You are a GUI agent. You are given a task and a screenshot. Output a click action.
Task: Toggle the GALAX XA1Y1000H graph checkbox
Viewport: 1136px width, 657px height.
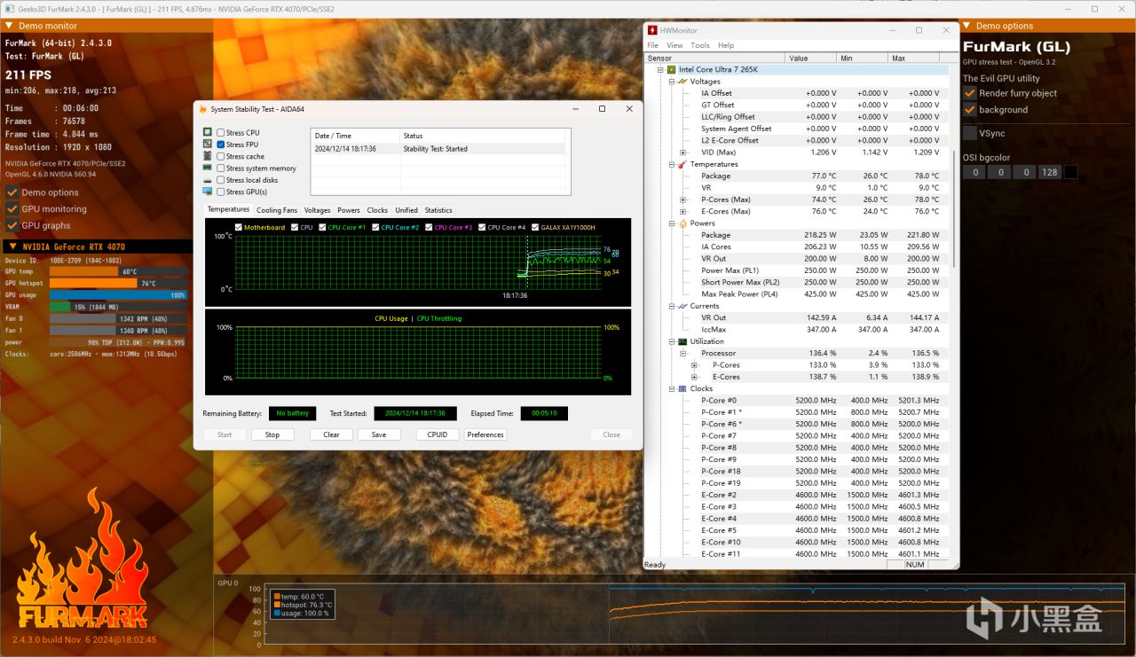535,228
